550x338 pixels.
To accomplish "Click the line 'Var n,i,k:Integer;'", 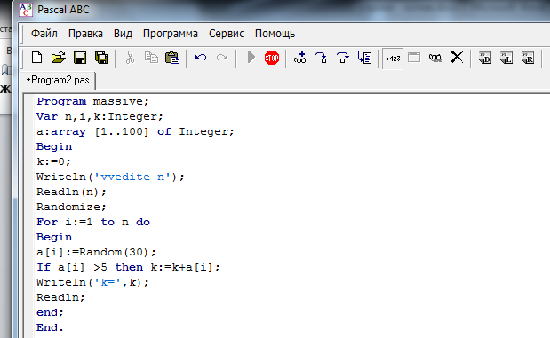I will click(x=100, y=116).
